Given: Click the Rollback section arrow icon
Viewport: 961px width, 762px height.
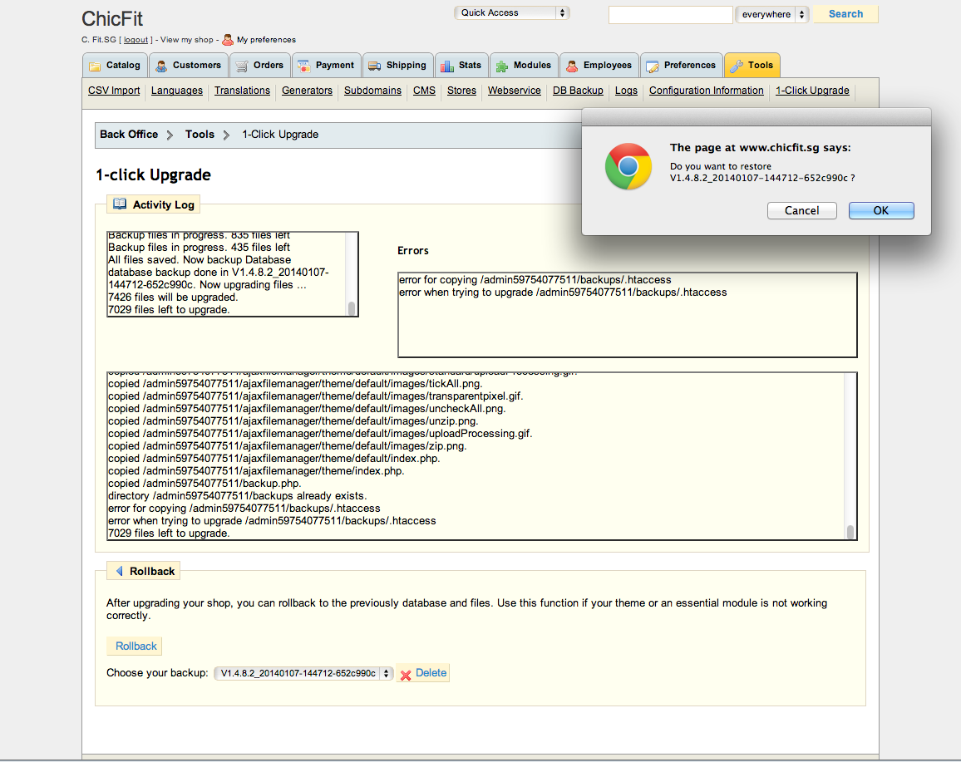Looking at the screenshot, I should point(120,571).
